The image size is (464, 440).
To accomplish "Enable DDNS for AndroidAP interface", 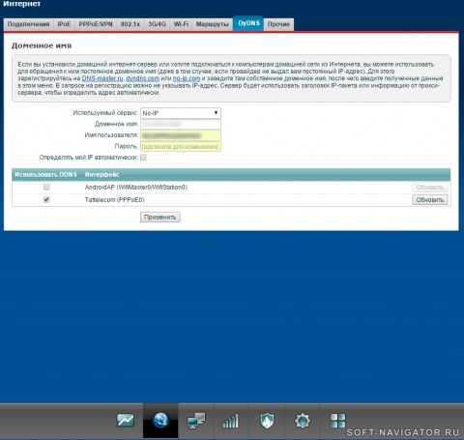I will (x=46, y=187).
